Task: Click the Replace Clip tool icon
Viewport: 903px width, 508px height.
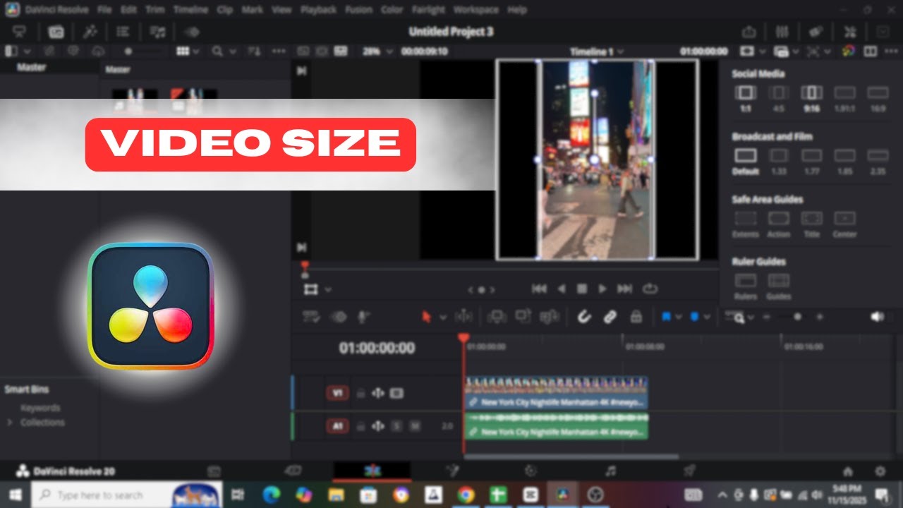Action: click(x=548, y=317)
